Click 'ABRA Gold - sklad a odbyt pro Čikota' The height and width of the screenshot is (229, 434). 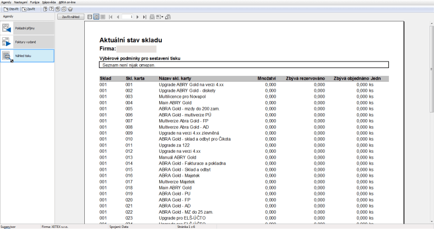194,139
